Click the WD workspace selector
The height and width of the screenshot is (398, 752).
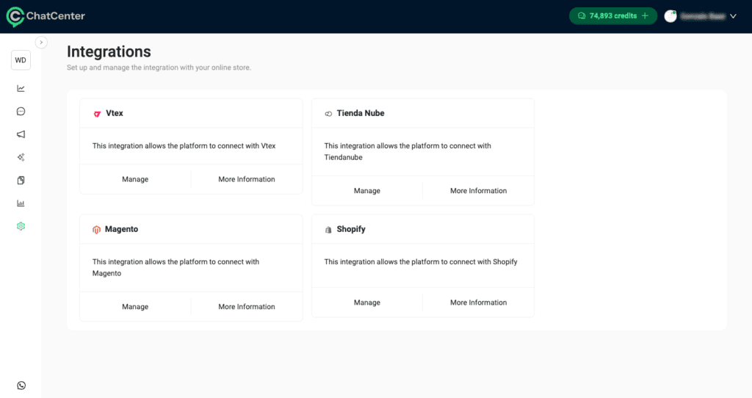click(x=21, y=60)
